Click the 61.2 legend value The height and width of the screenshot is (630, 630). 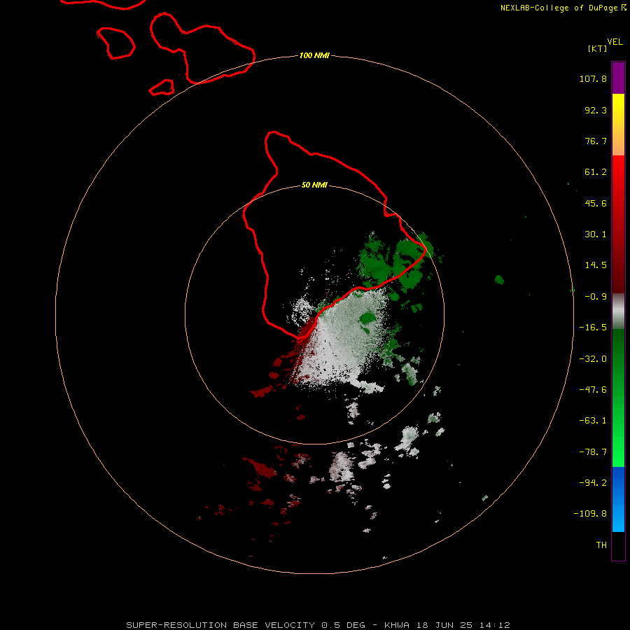[596, 172]
